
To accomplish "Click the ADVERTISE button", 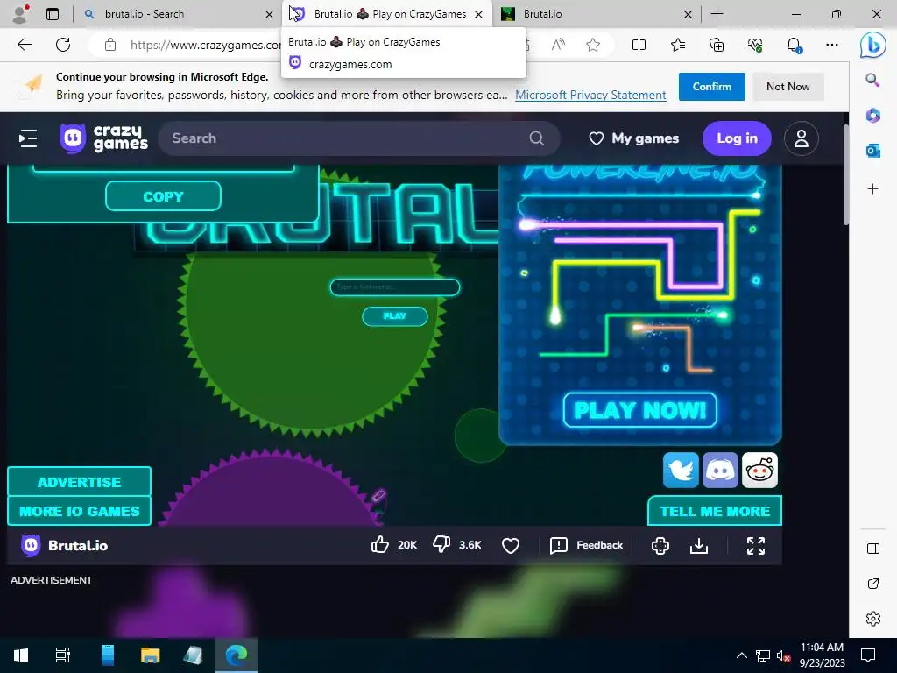I will tap(79, 481).
